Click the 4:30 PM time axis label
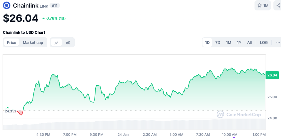 coord(43,135)
